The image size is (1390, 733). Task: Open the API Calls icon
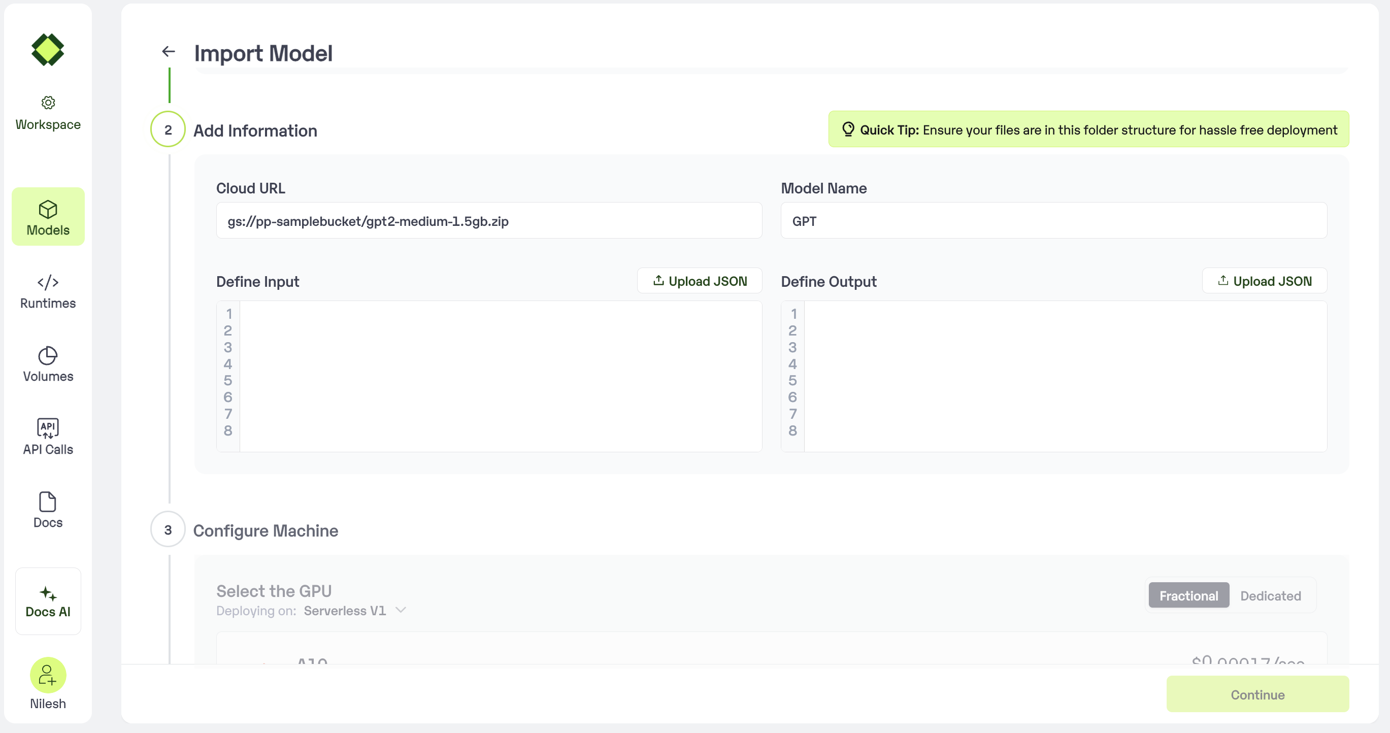pos(48,428)
